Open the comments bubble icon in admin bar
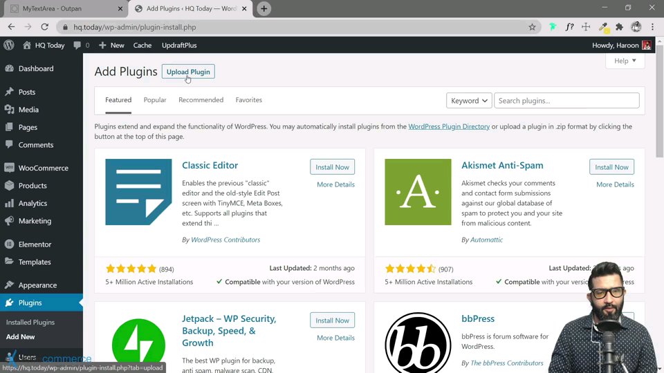 pos(77,46)
